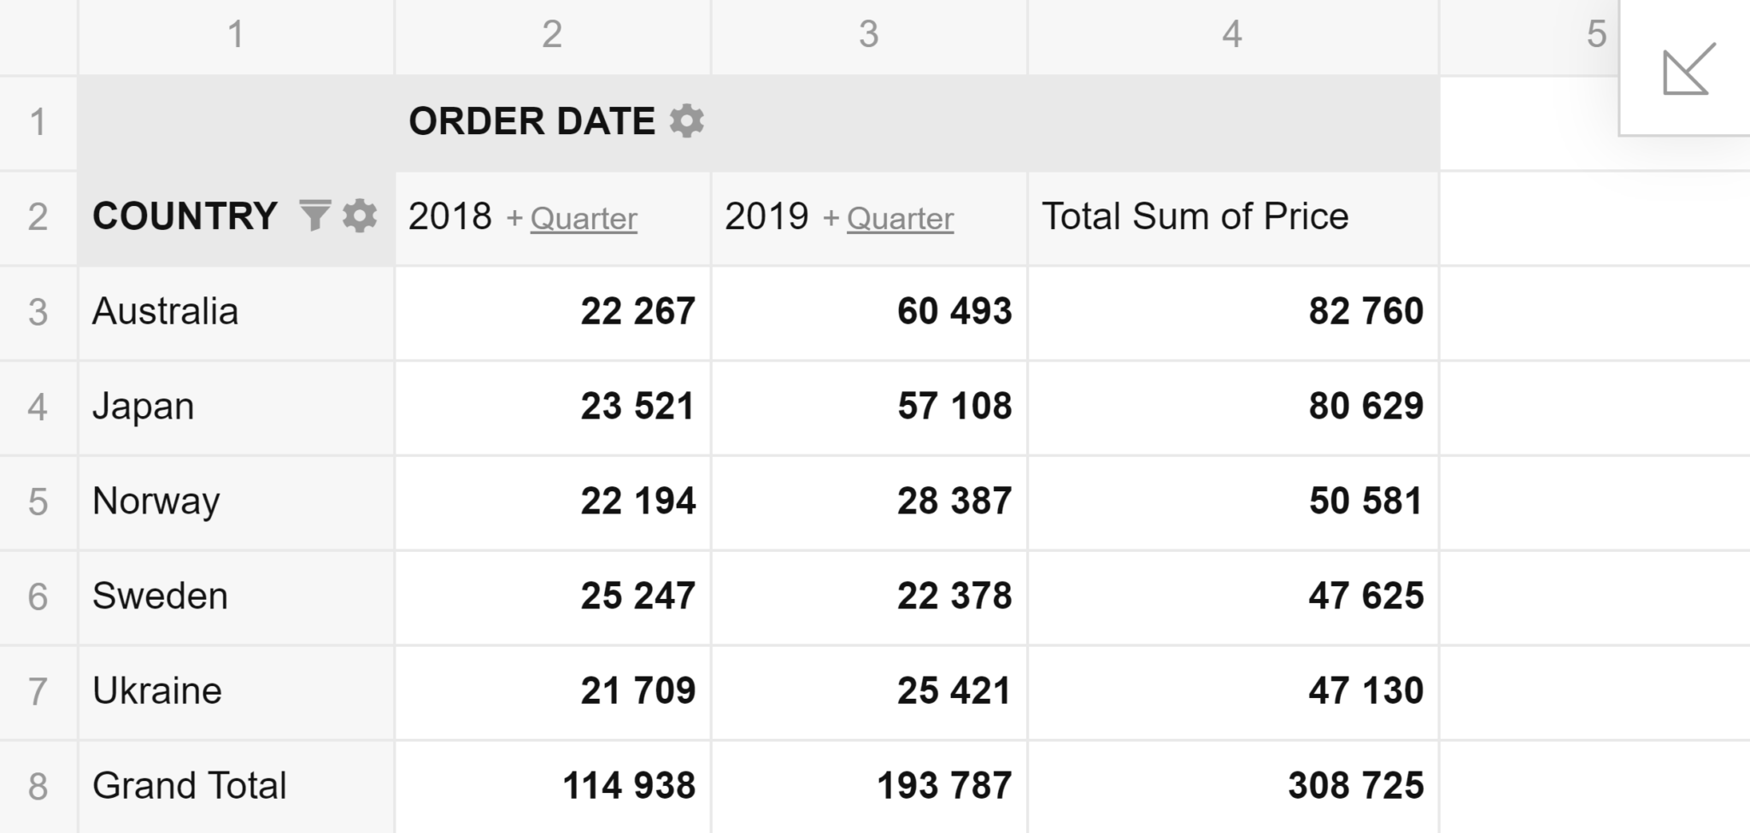
Task: Open the COUNTRY filter funnel icon
Action: point(314,215)
